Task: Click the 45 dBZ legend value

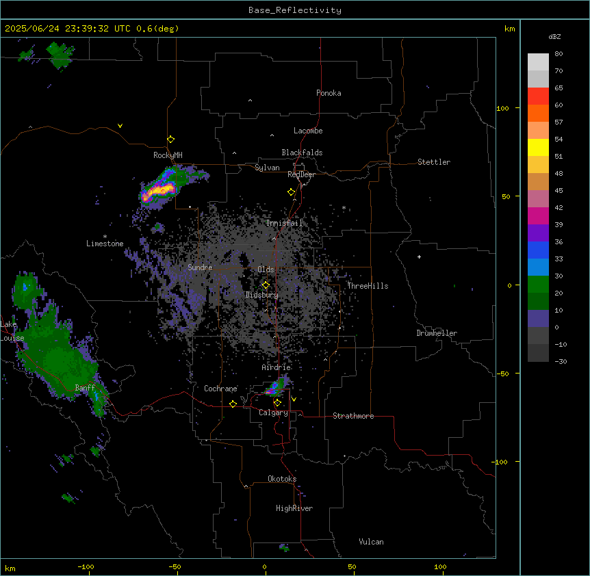Action: (x=559, y=191)
